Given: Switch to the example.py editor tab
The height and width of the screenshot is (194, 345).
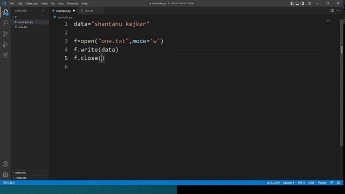Looking at the screenshot, I should click(x=64, y=11).
